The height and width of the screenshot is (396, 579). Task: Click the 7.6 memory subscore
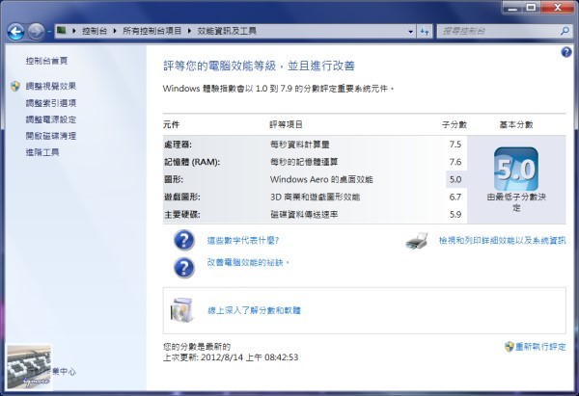tap(455, 162)
